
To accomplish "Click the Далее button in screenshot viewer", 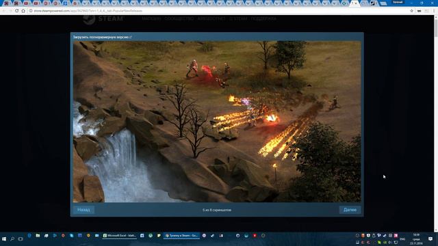I will [350, 210].
